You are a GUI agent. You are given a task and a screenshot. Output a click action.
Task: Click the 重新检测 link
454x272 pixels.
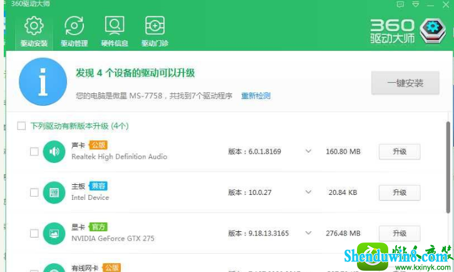[256, 96]
